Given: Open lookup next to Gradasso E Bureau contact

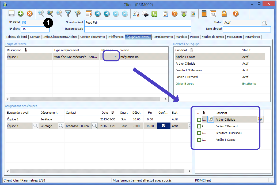Looking at the screenshot, I should [x=94, y=126].
